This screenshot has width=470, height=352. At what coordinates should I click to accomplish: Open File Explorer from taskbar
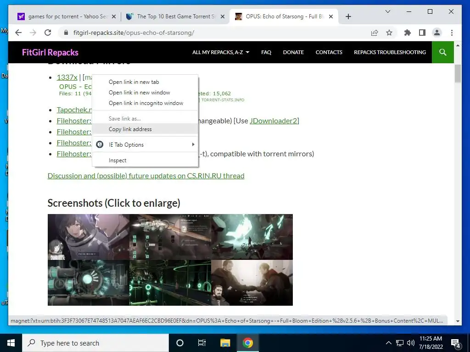[225, 343]
